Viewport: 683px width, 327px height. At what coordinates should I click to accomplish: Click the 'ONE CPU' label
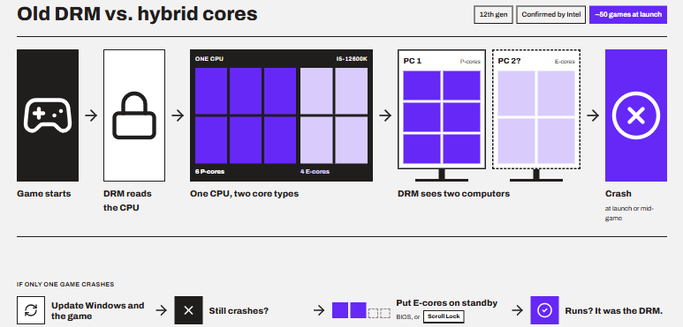[209, 59]
